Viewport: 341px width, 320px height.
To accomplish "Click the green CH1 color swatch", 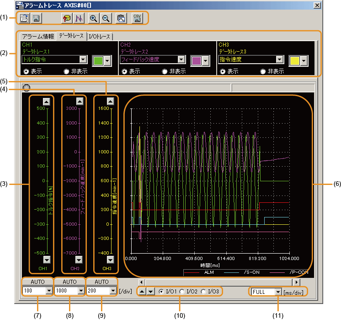I will click(98, 61).
